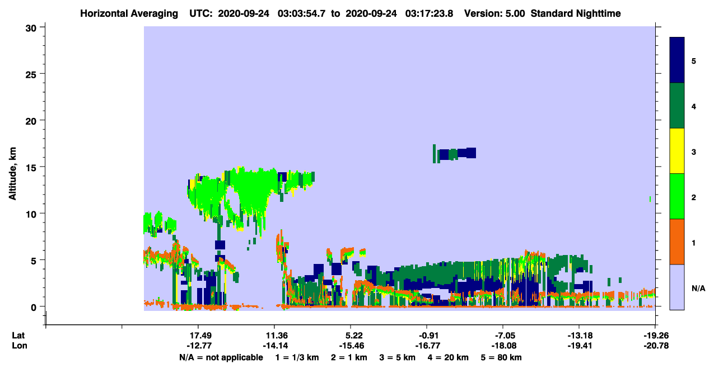
Task: Click the colorbar label 5
Action: [x=693, y=60]
